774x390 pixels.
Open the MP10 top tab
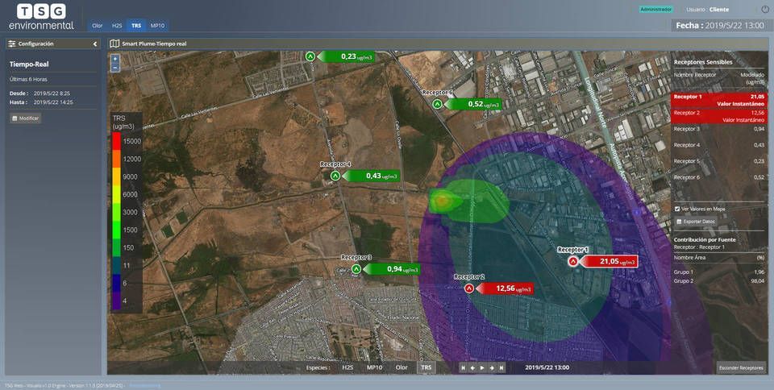click(157, 26)
